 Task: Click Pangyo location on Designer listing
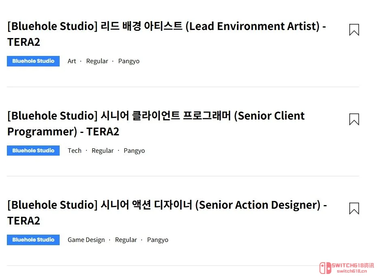pos(158,240)
